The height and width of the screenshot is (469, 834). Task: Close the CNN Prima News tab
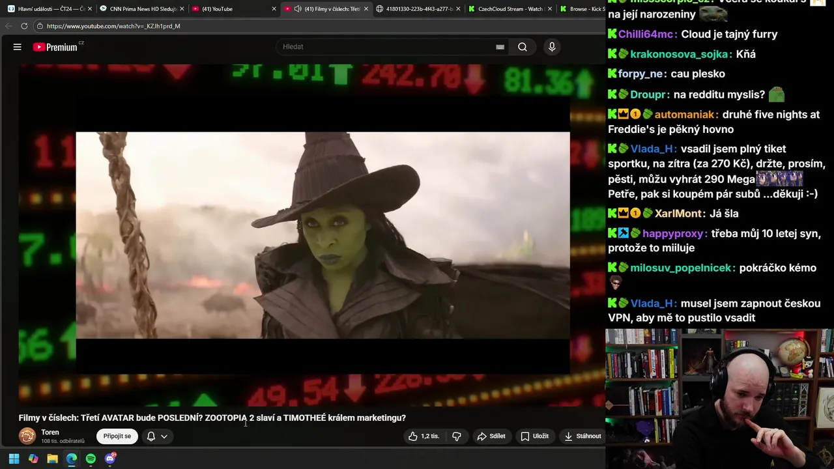point(182,9)
